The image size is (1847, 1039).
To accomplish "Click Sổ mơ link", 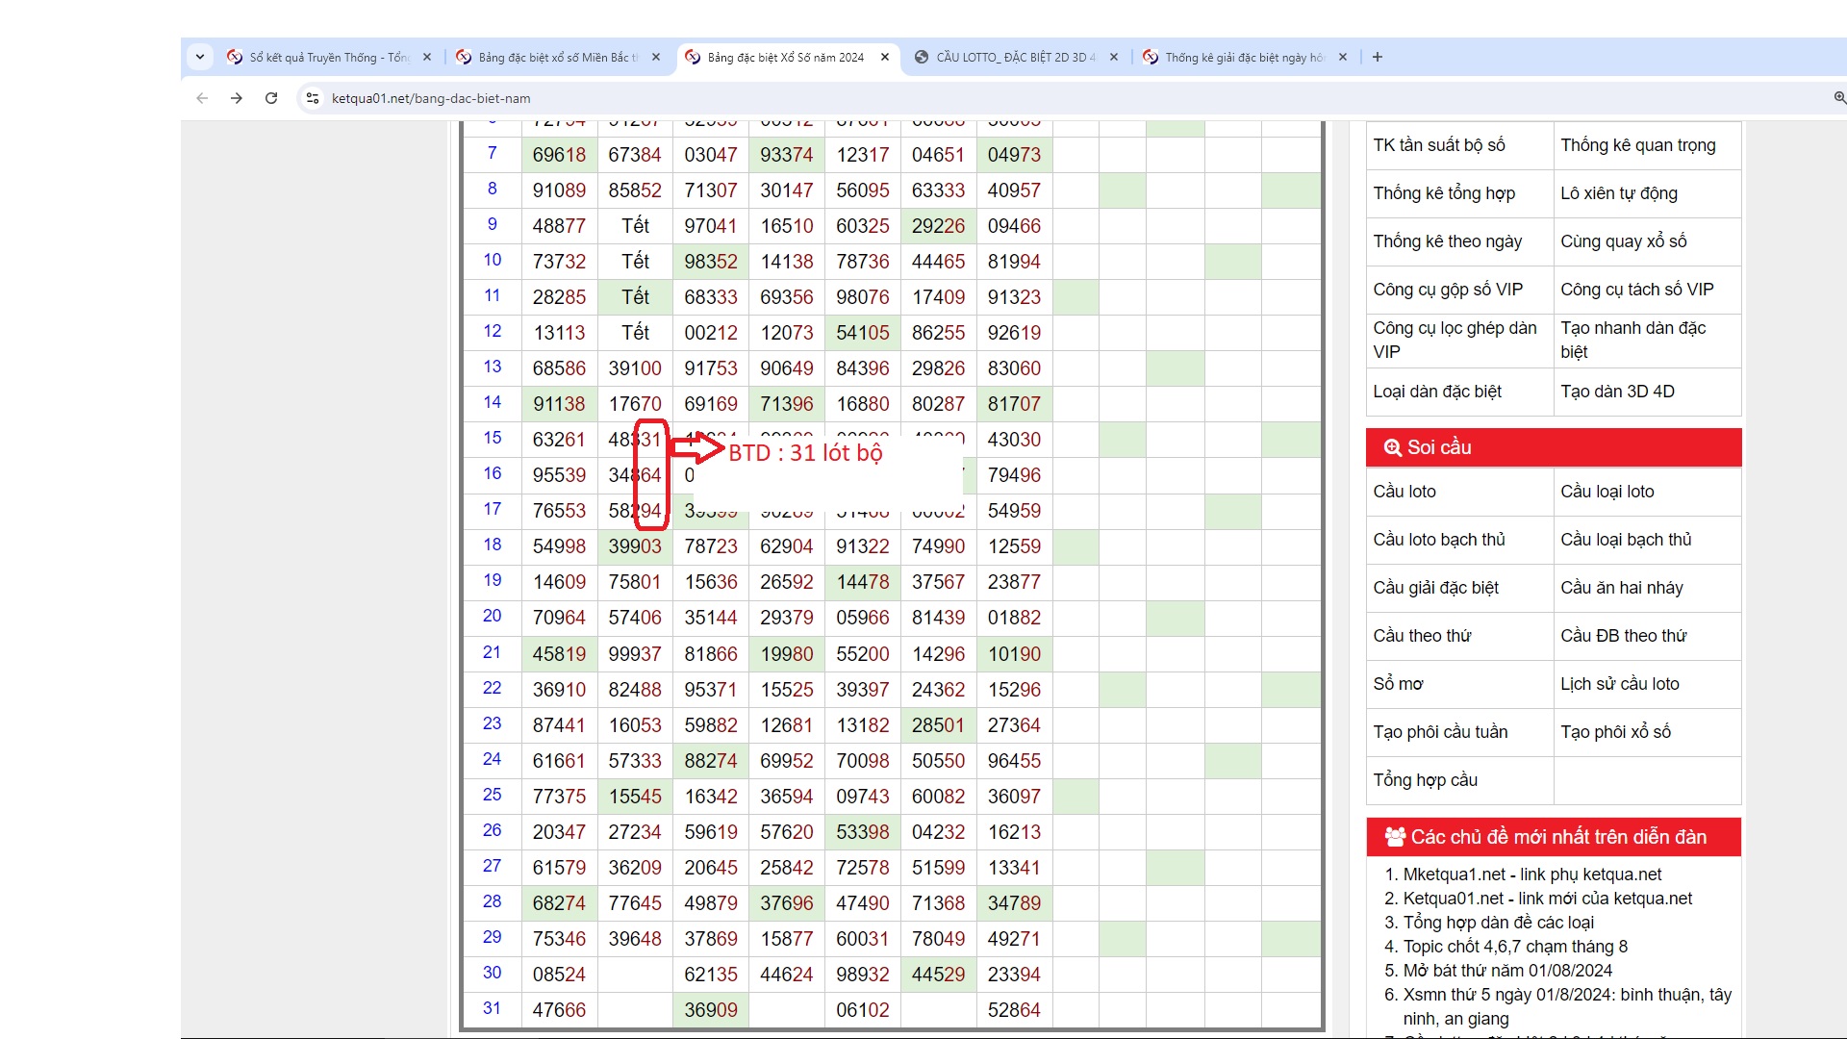I will [1398, 684].
